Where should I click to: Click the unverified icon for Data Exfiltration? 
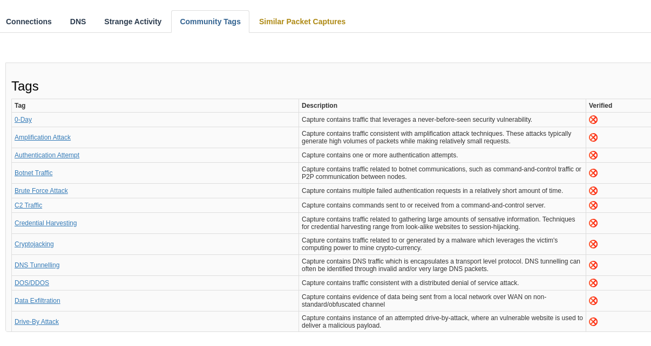[593, 301]
